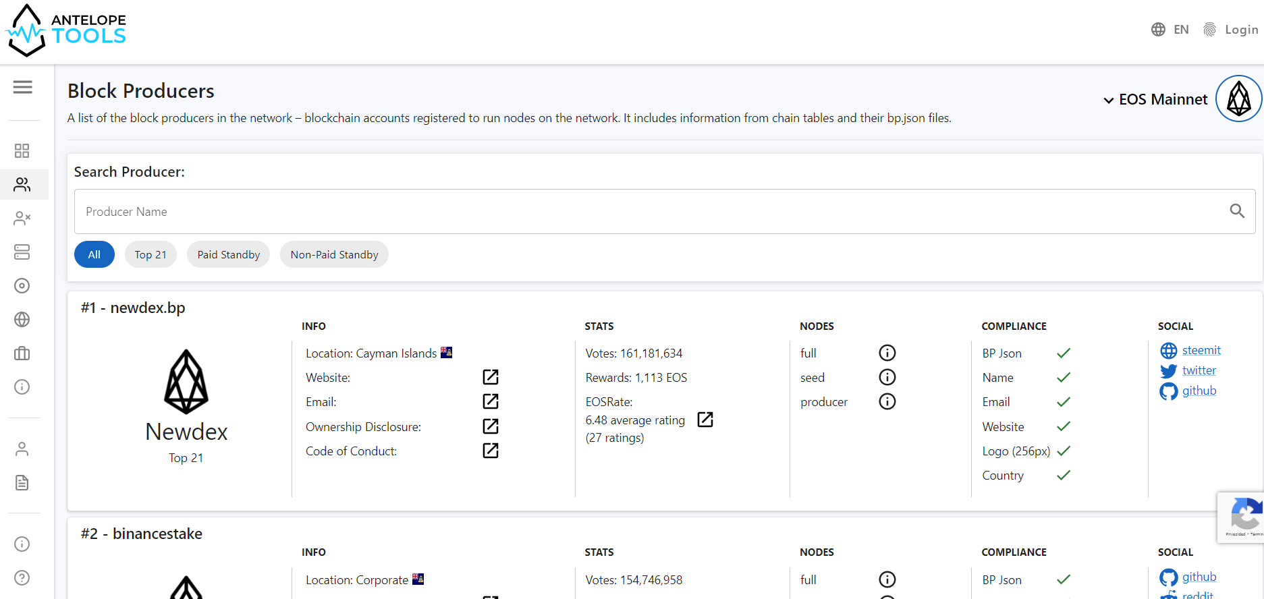The width and height of the screenshot is (1264, 599).
Task: Open newdex.bp Email external link icon
Action: tap(491, 401)
